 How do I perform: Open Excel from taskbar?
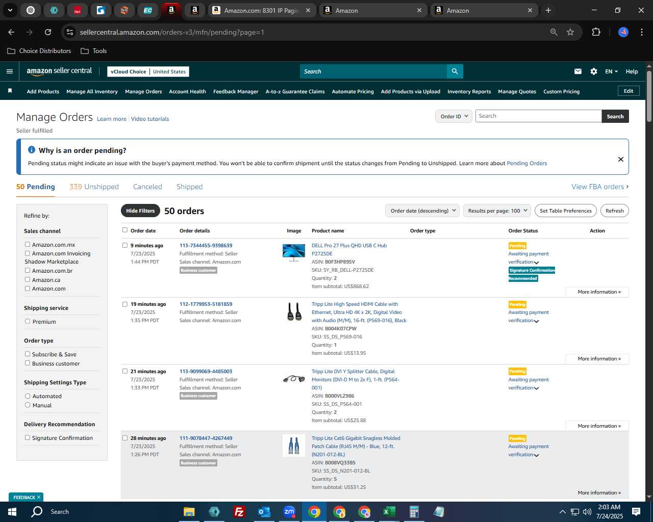[389, 512]
